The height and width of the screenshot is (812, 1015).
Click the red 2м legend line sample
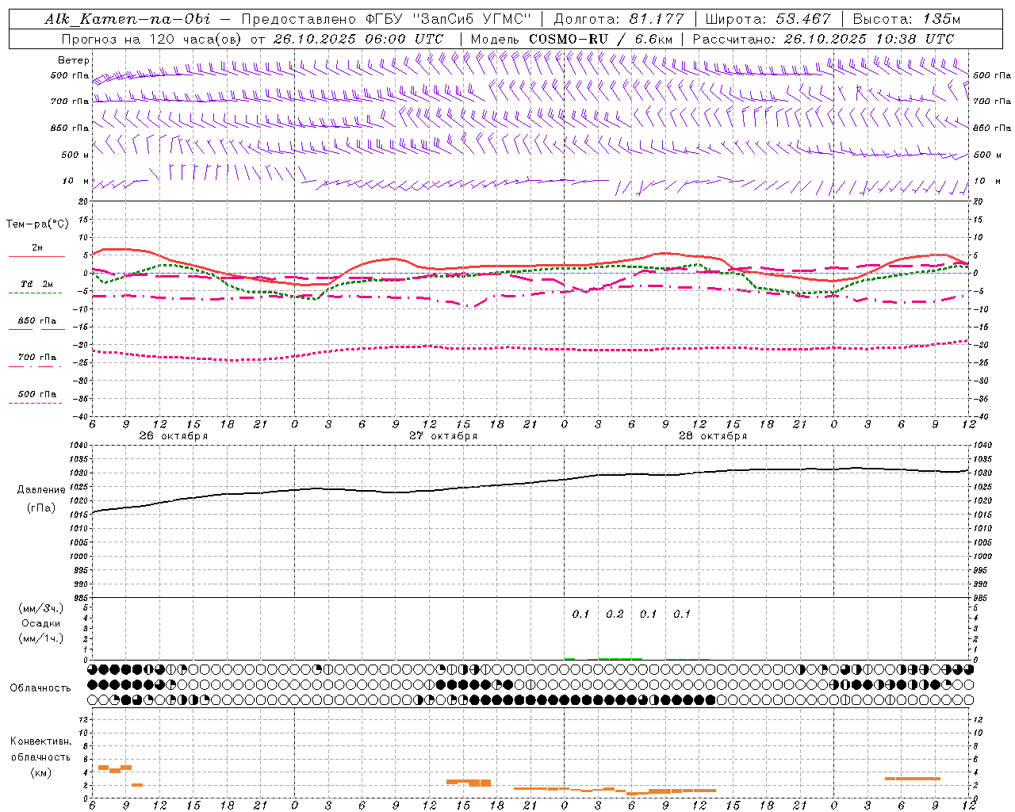(x=36, y=256)
